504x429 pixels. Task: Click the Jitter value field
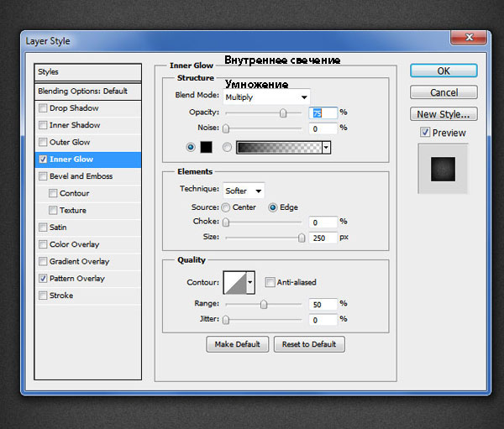(323, 320)
